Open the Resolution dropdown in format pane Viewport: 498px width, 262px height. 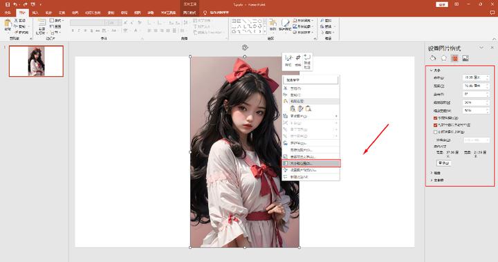pos(477,140)
